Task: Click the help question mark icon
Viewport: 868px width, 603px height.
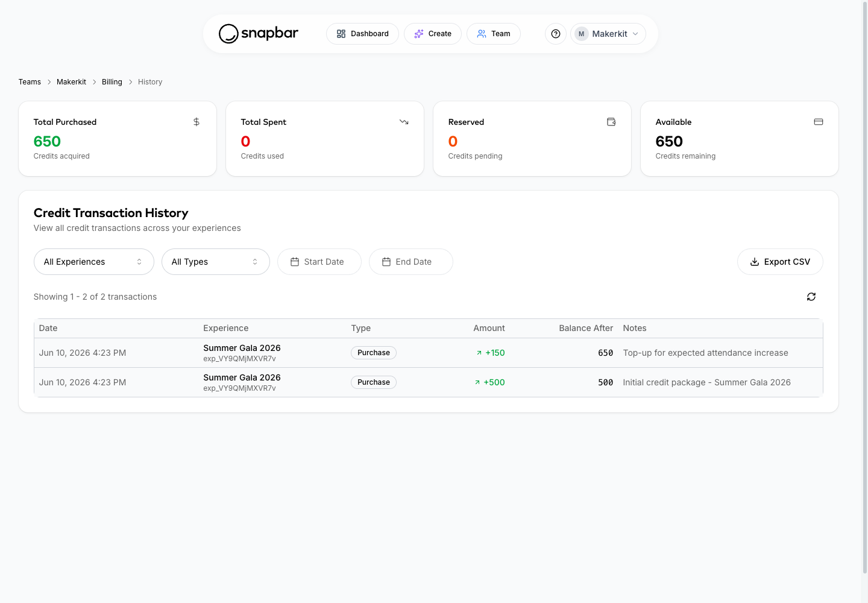Action: (556, 34)
